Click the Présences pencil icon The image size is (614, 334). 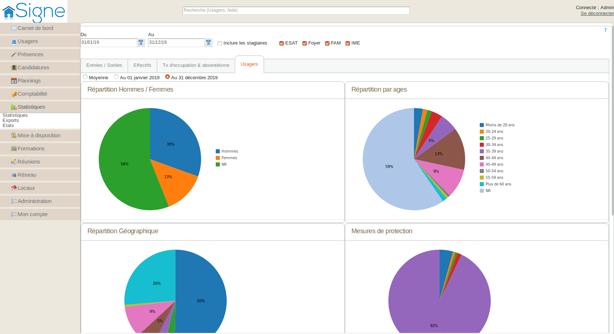click(x=14, y=54)
